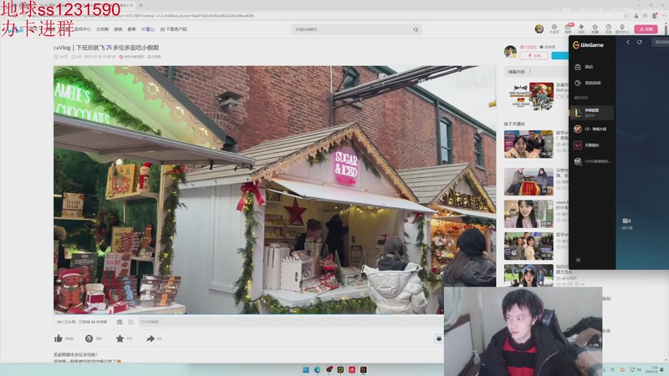Collapse the WeGame sidebar bottom icon
This screenshot has height=376, width=669.
(x=578, y=260)
